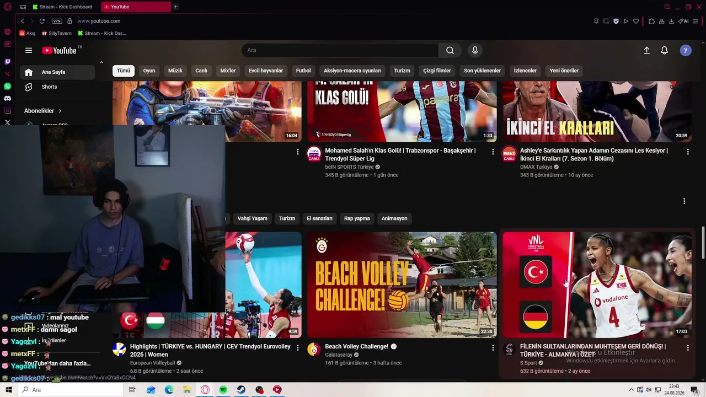706x397 pixels.
Task: Open browser extensions icon
Action: click(x=651, y=21)
